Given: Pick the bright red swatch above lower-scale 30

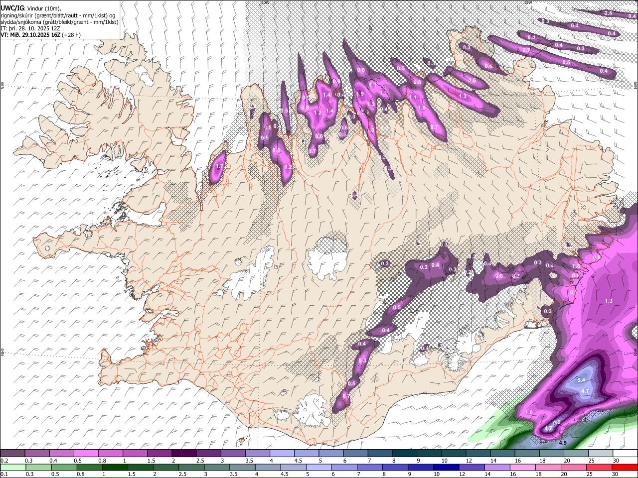Looking at the screenshot, I should click(625, 467).
